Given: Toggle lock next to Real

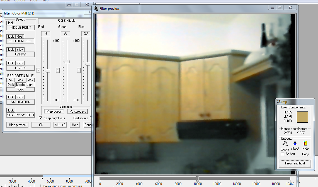Looking at the screenshot, I should pos(11,37).
